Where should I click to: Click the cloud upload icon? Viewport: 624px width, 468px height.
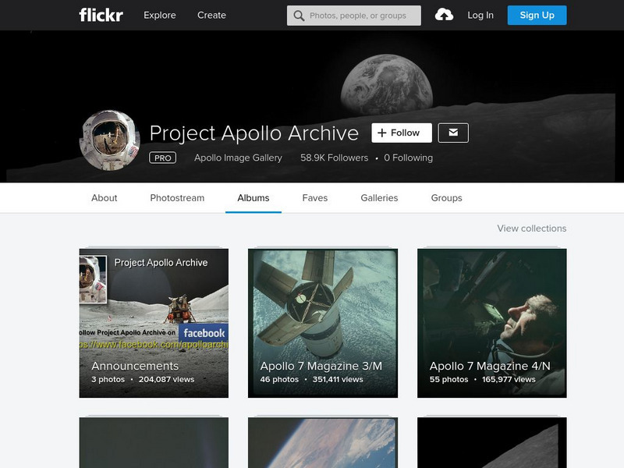[x=444, y=15]
